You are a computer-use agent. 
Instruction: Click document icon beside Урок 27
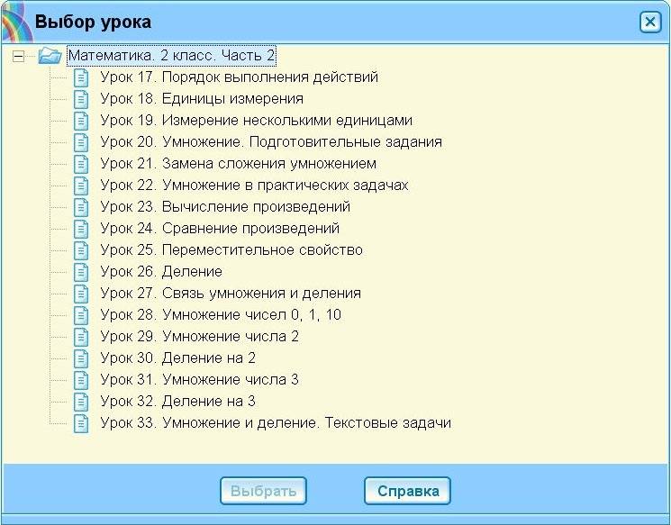81,294
